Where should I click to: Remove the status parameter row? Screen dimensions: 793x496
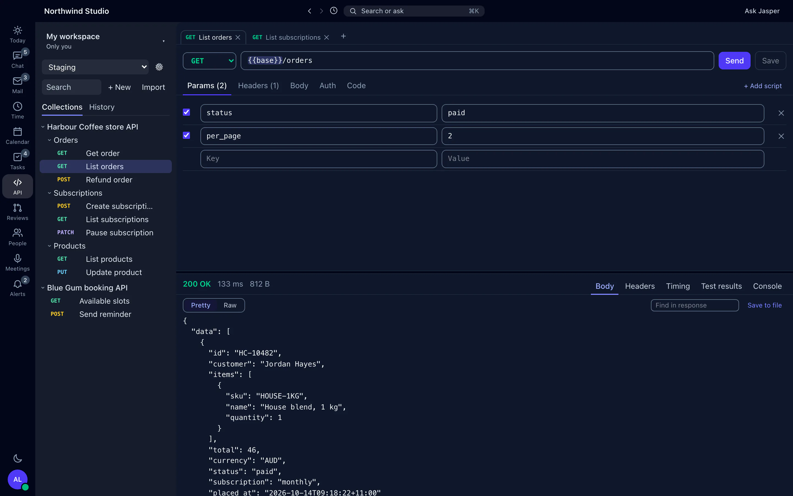click(x=781, y=113)
